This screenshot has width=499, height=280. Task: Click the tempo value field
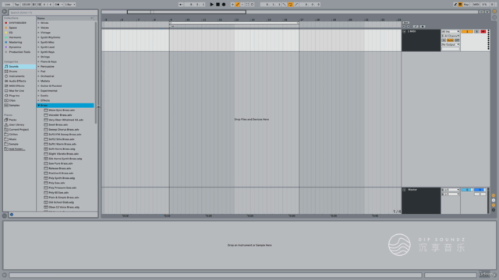(x=26, y=5)
